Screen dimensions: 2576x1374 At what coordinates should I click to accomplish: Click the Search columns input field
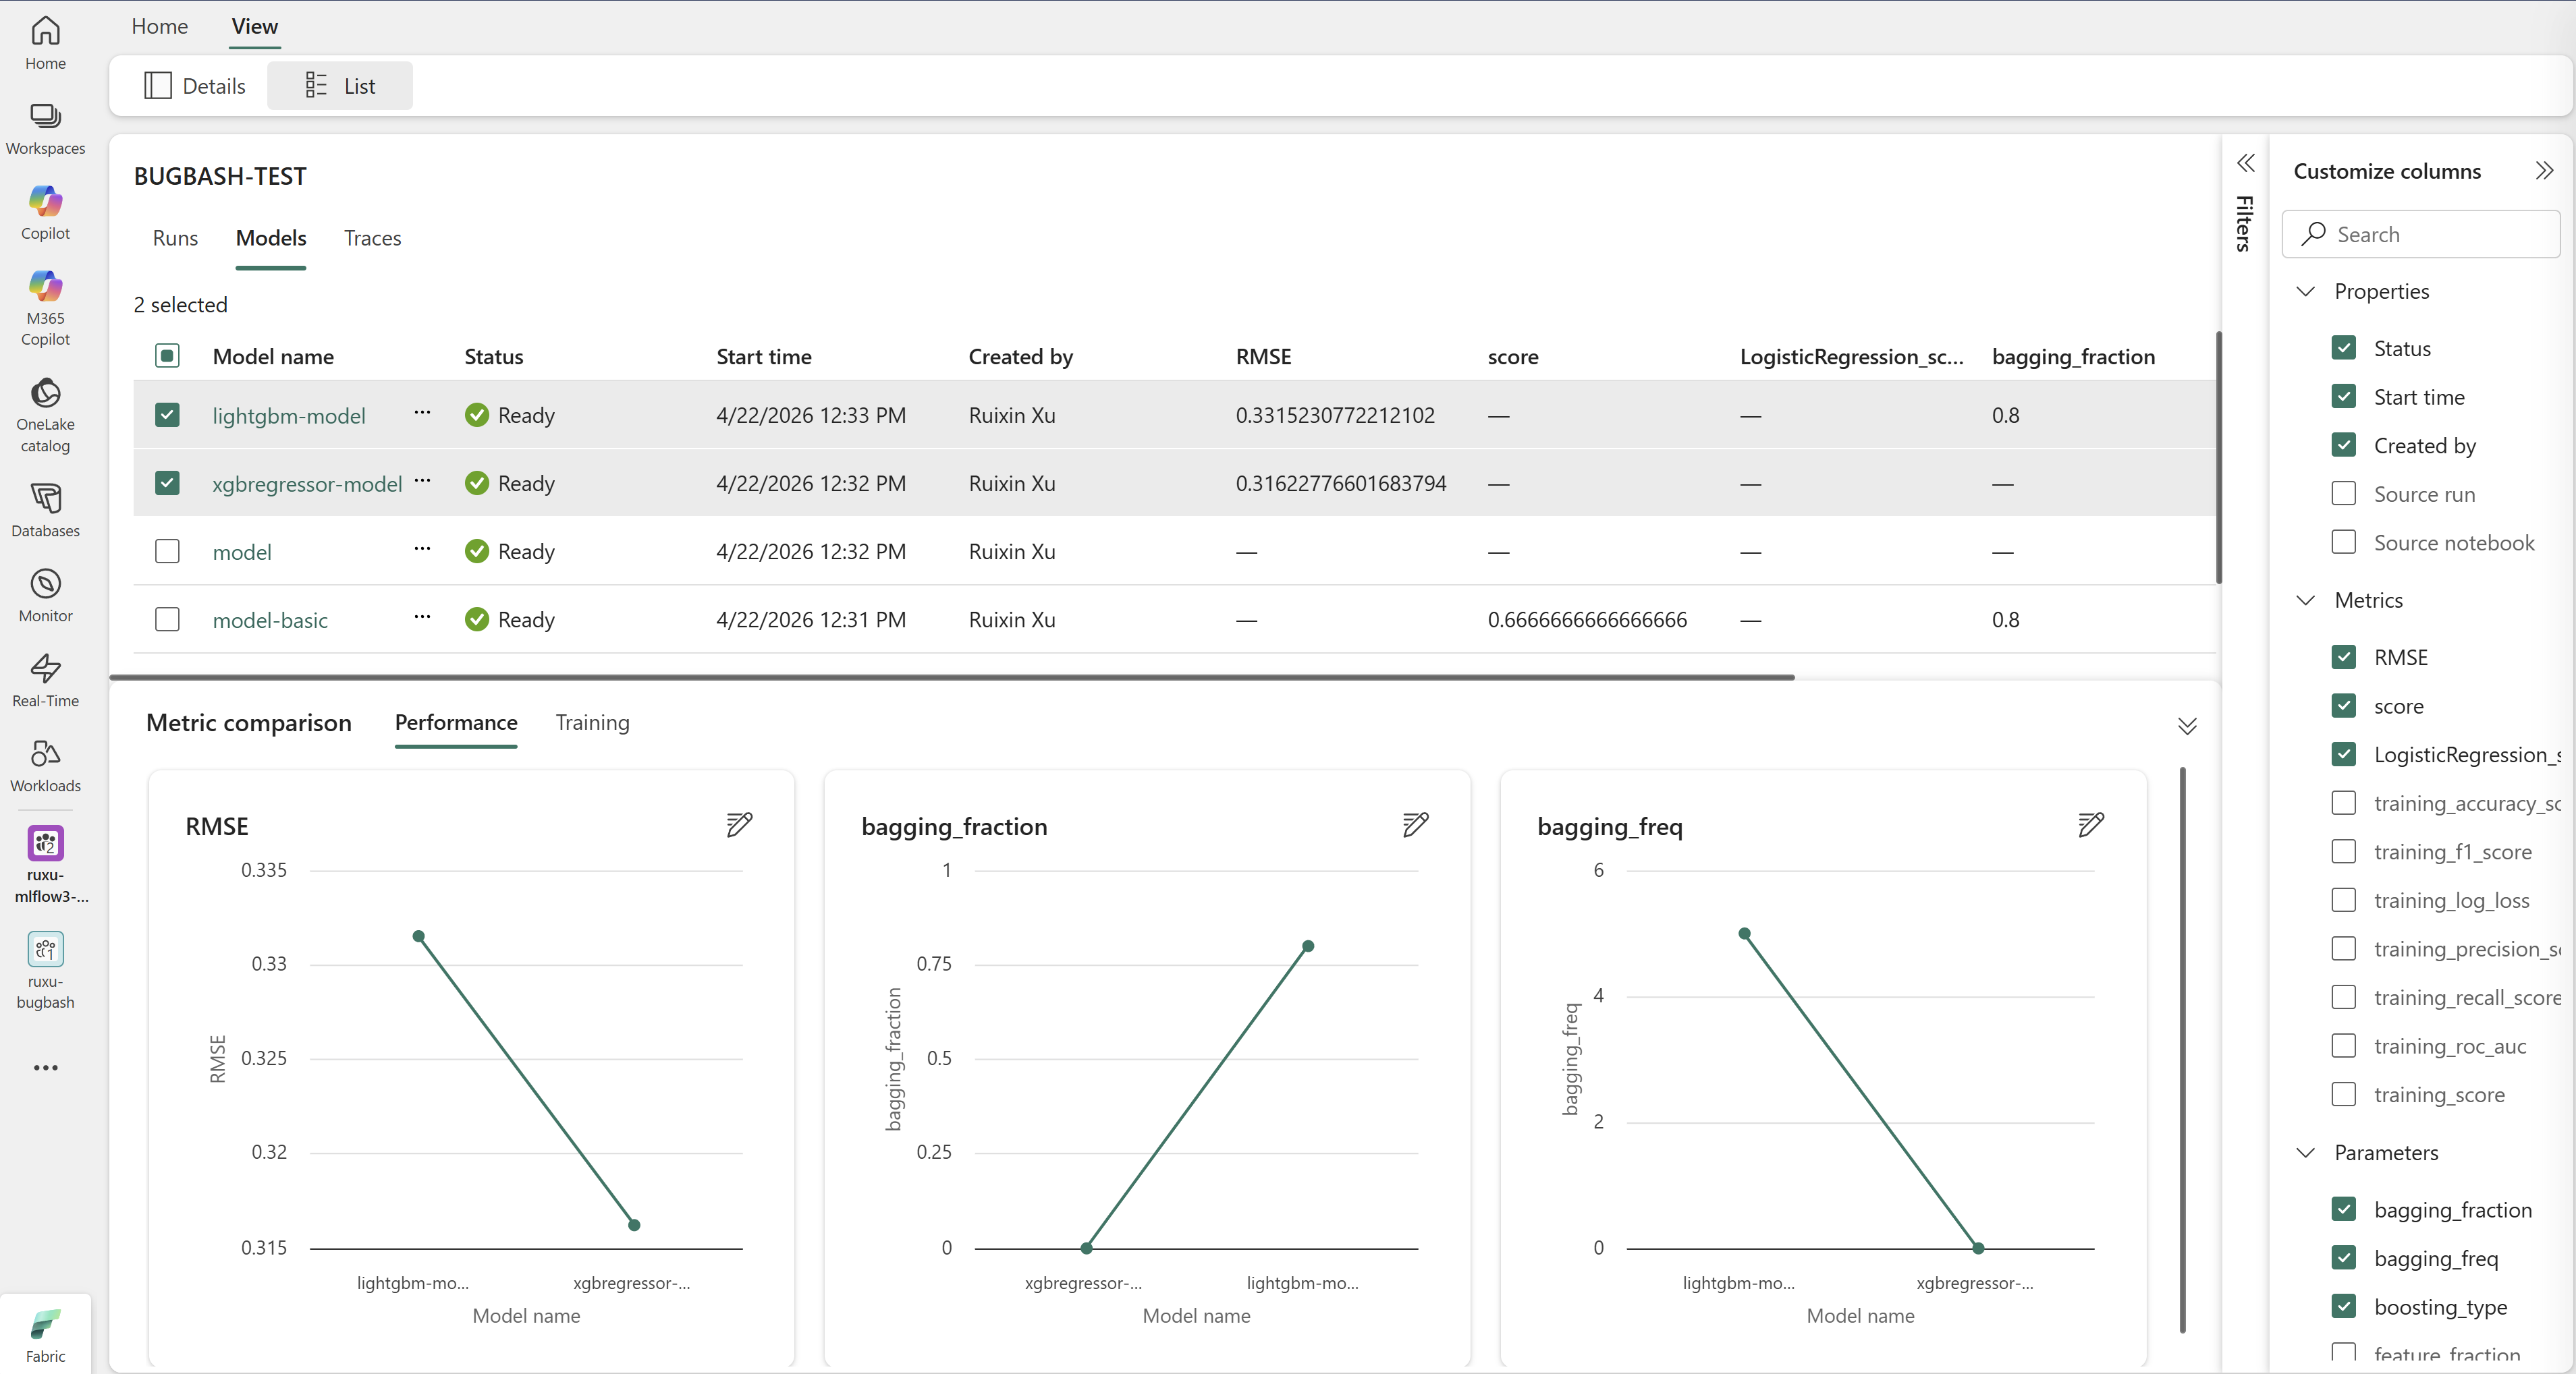[2420, 234]
